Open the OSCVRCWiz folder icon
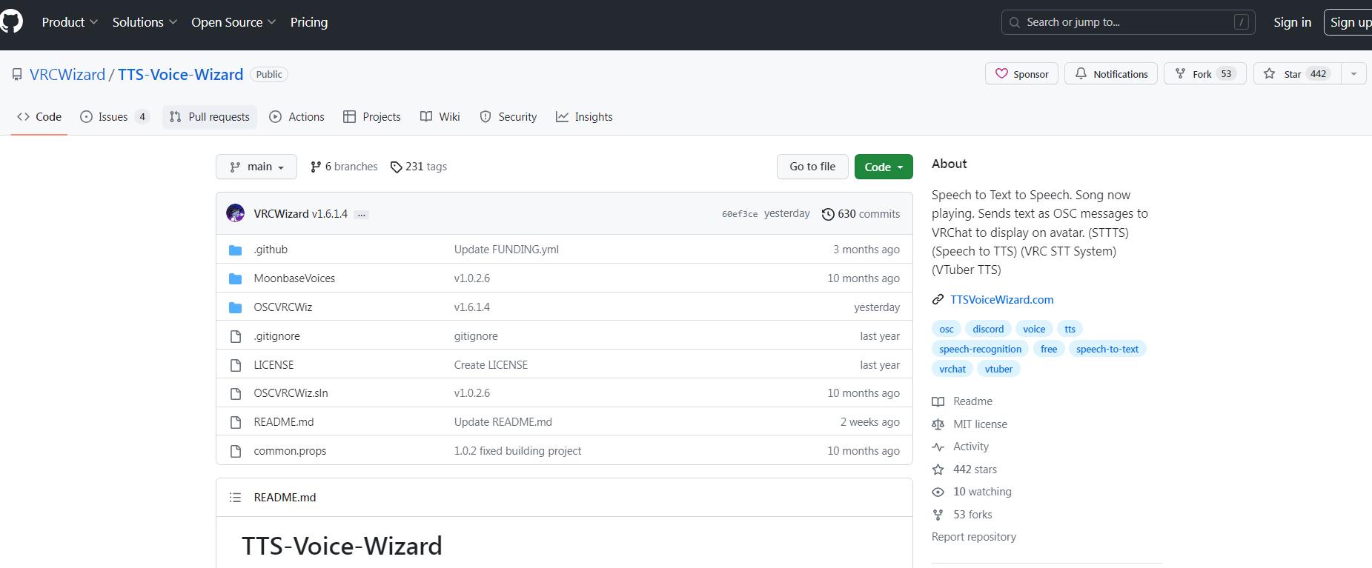This screenshot has width=1372, height=568. click(236, 307)
